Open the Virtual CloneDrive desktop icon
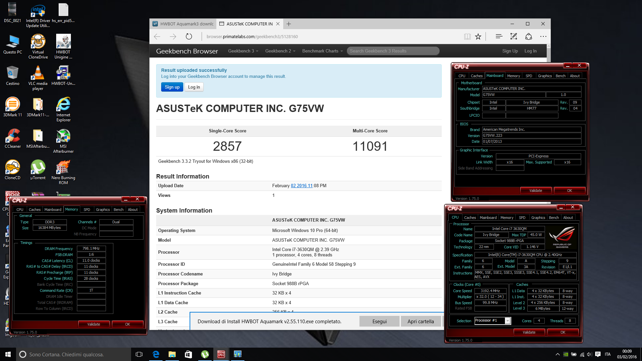This screenshot has height=361, width=642. 38,47
